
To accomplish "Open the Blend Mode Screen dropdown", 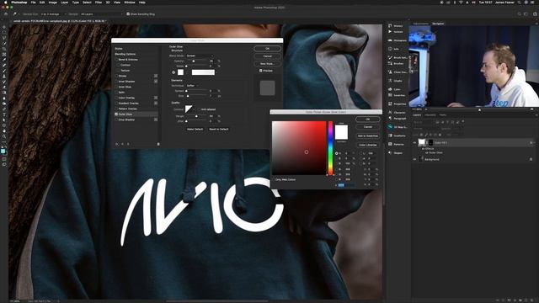I will (200, 56).
